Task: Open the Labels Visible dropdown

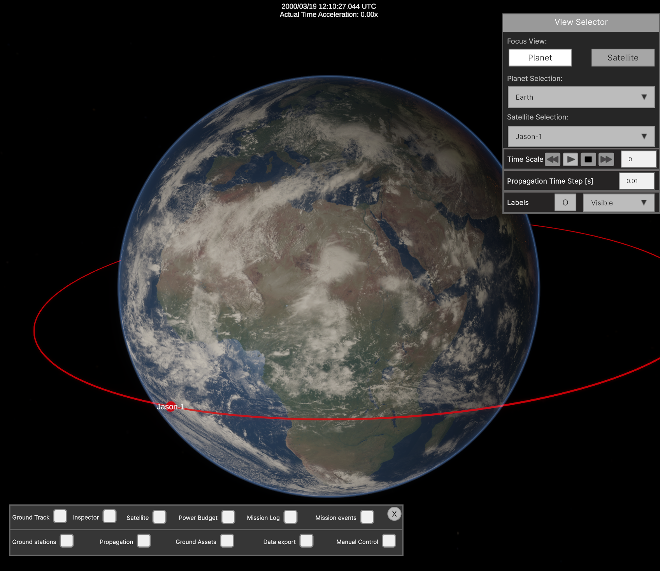Action: click(618, 203)
